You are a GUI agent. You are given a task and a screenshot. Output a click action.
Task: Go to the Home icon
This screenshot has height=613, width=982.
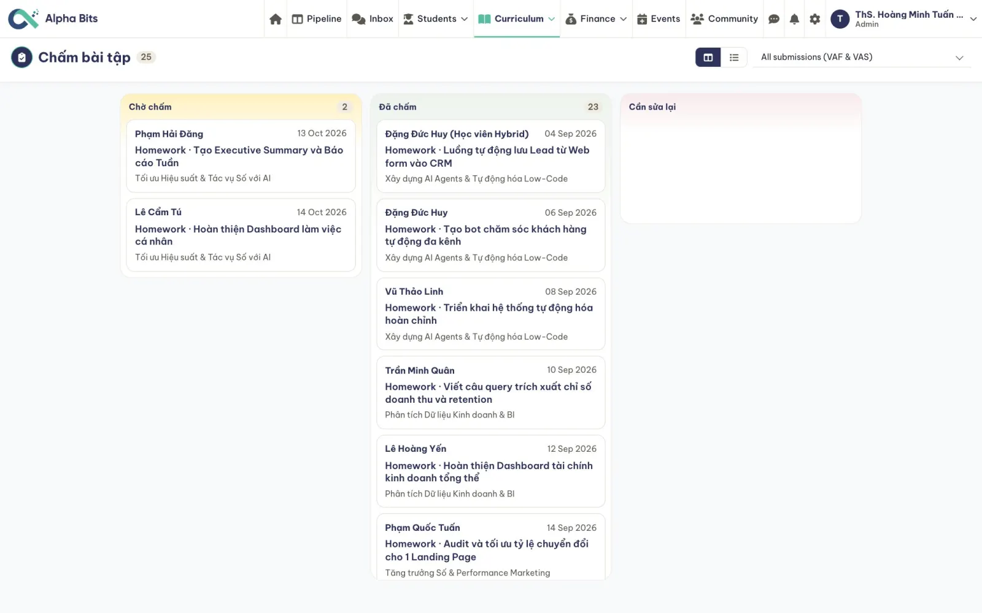(x=276, y=19)
